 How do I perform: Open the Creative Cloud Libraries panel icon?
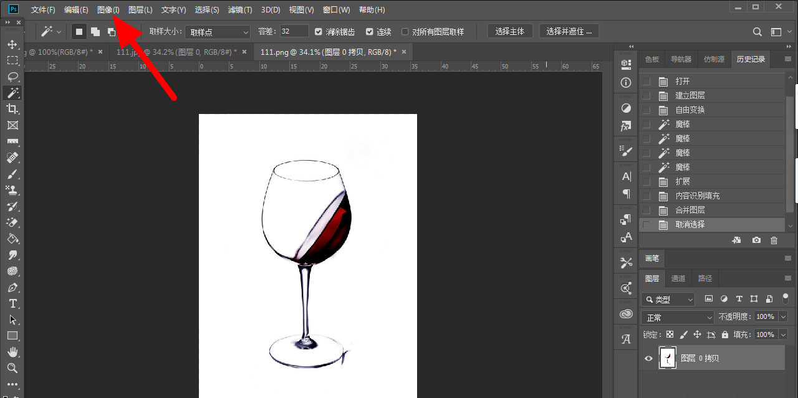pos(627,314)
